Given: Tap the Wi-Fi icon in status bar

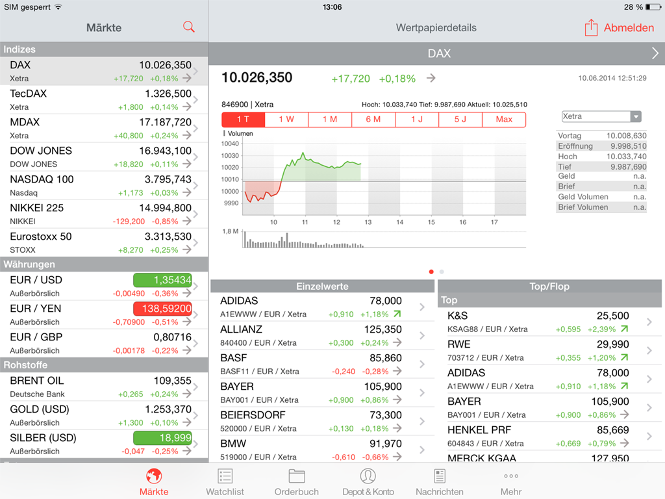Looking at the screenshot, I should click(x=58, y=6).
